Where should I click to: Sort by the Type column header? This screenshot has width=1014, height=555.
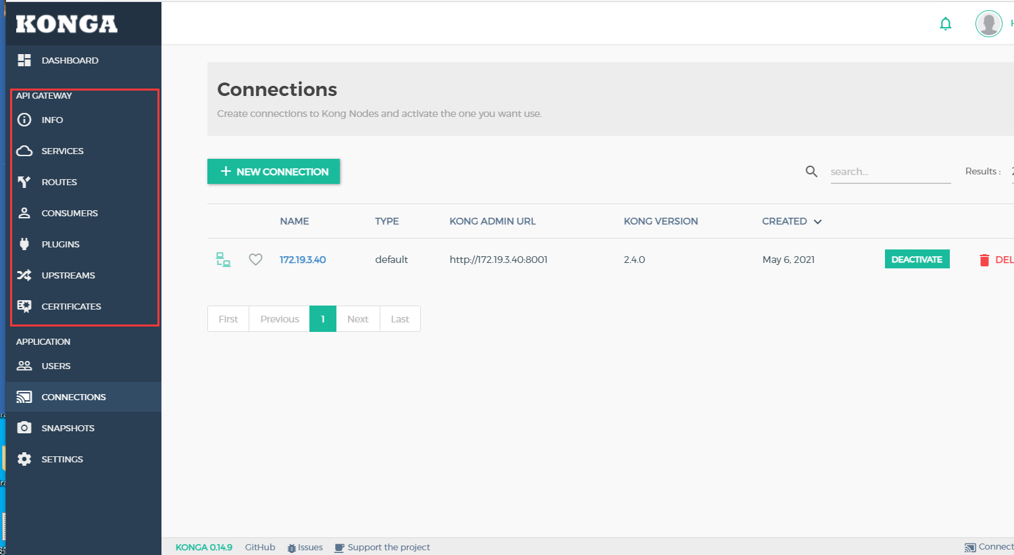click(387, 221)
